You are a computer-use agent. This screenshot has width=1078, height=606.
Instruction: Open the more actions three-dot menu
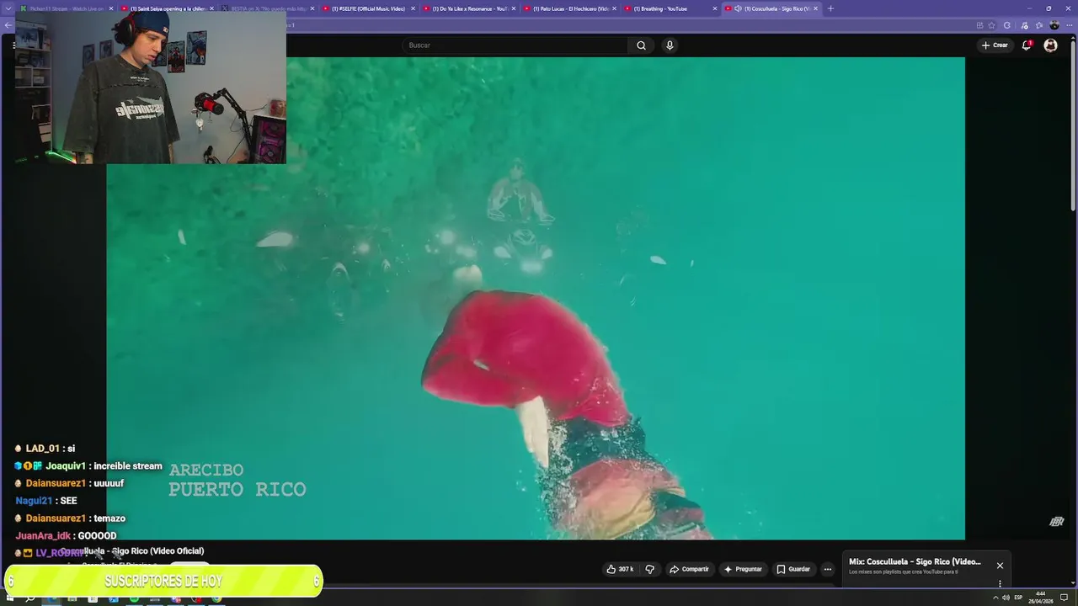(827, 569)
